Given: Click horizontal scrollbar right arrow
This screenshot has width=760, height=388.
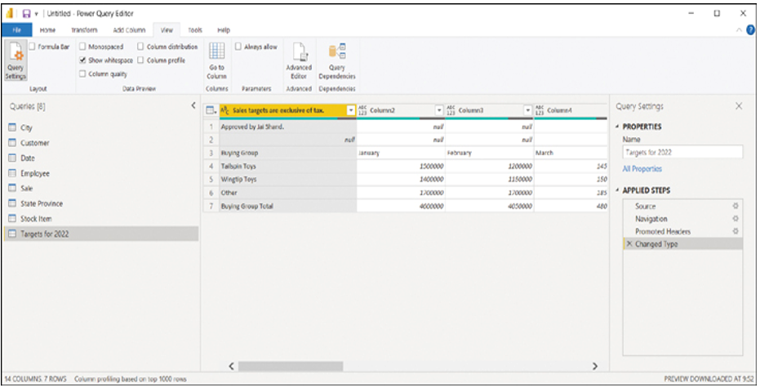Looking at the screenshot, I should coord(595,366).
